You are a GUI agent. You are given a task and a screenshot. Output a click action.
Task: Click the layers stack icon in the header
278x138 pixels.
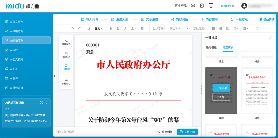[x=193, y=6]
